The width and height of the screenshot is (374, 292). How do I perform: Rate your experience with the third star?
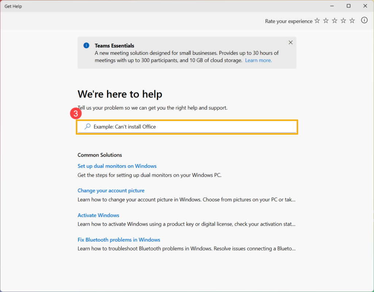coord(334,21)
